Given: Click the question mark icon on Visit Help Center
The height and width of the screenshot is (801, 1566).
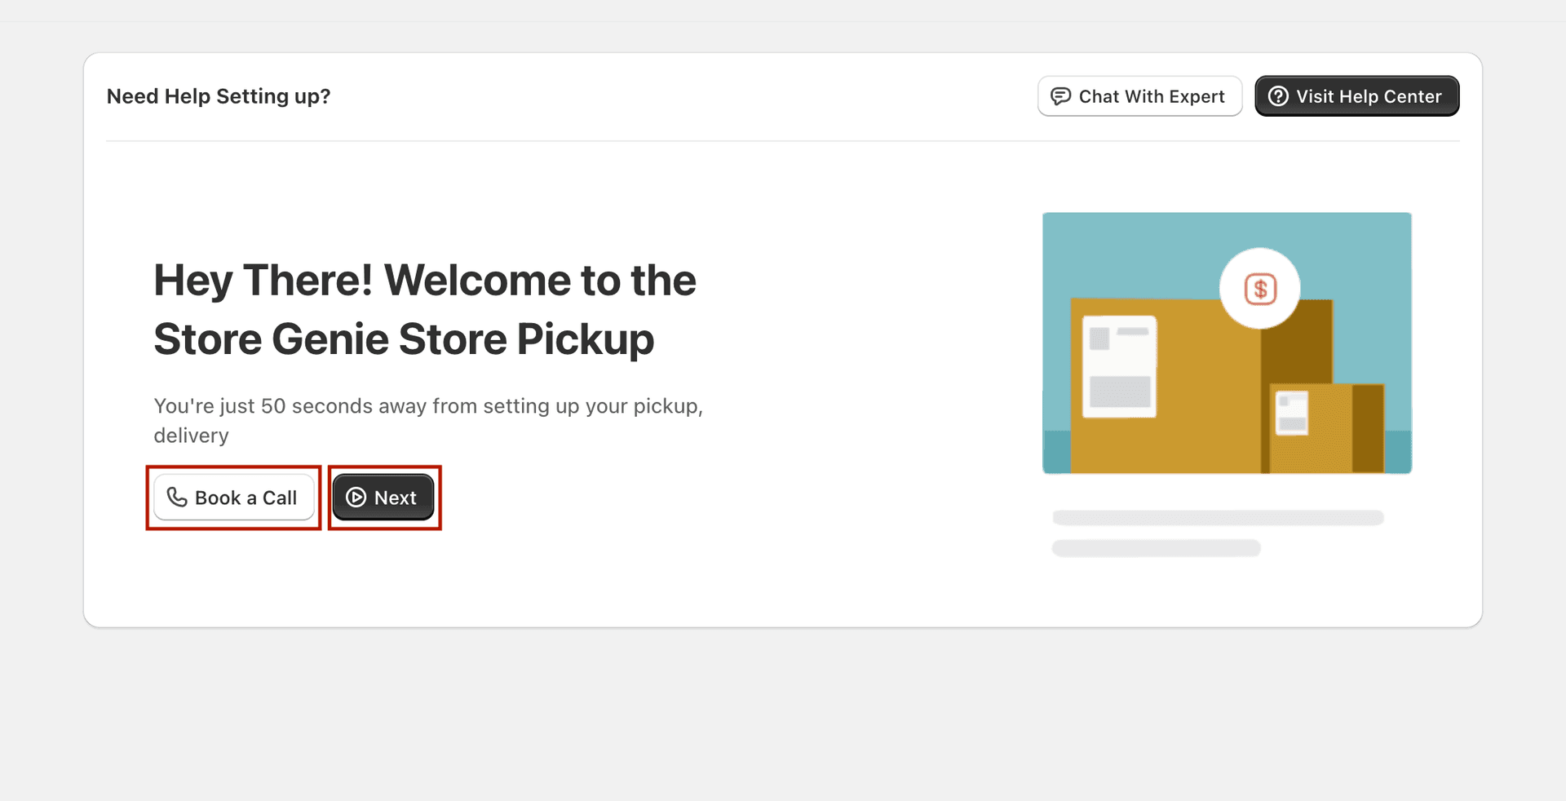Looking at the screenshot, I should [x=1277, y=95].
